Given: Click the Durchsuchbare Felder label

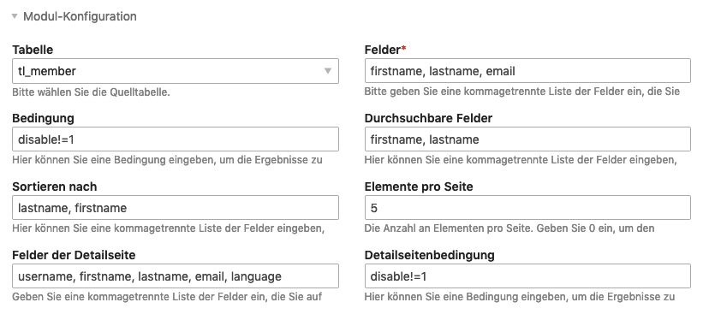Looking at the screenshot, I should (x=428, y=118).
